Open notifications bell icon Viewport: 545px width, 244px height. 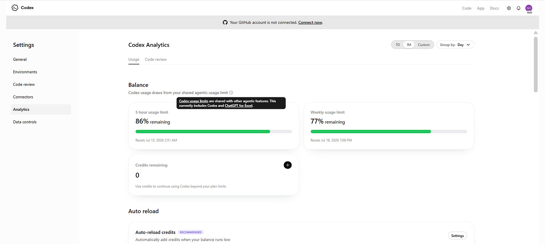coord(518,8)
